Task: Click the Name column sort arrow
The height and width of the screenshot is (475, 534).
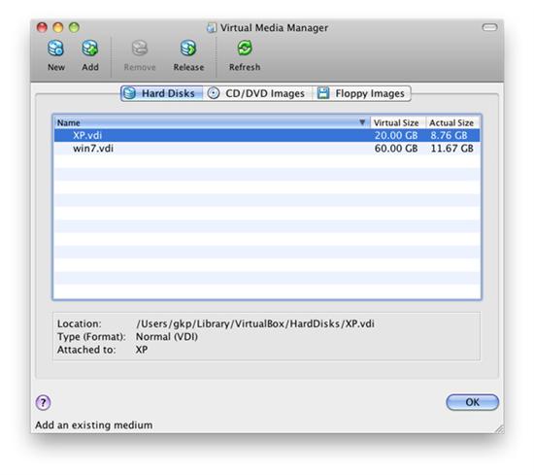Action: [x=362, y=122]
